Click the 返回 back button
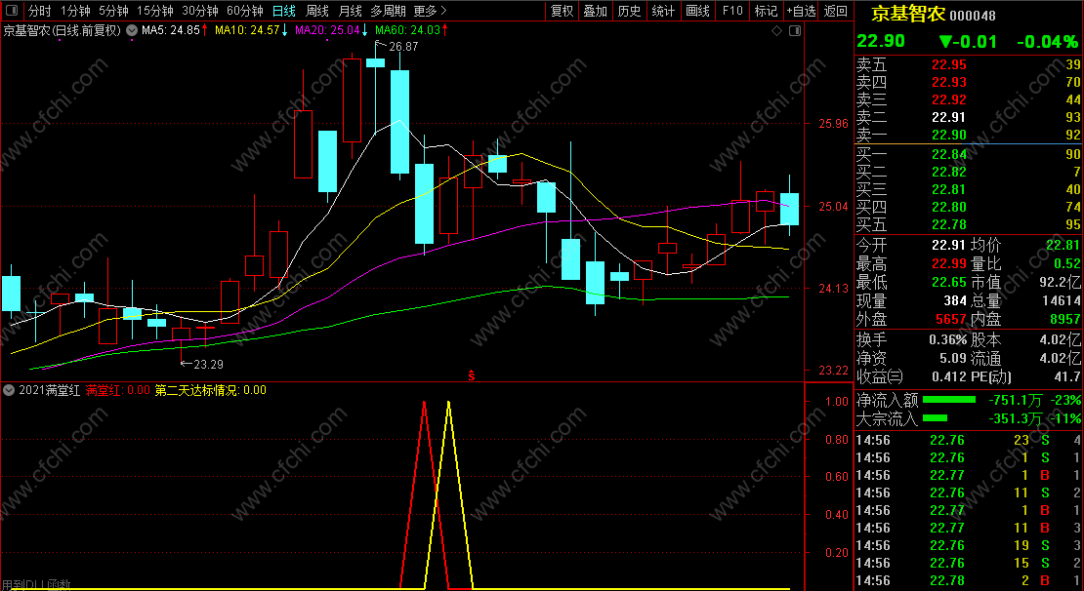Image resolution: width=1084 pixels, height=591 pixels. [836, 11]
